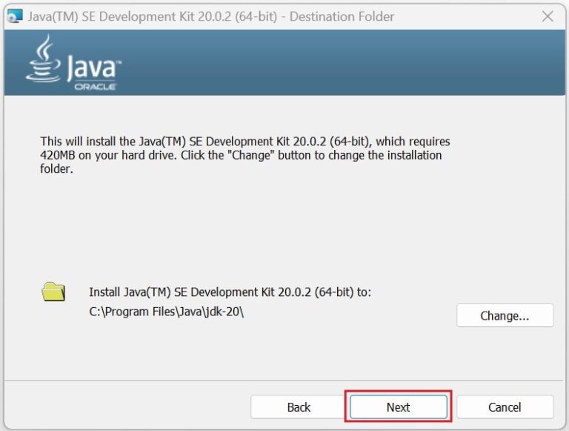Close the installer window
The image size is (569, 431).
(548, 16)
